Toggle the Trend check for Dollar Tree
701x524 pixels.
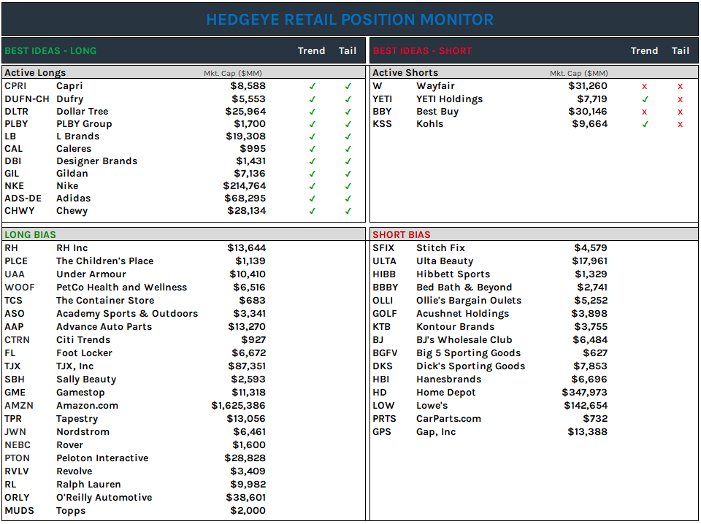click(x=313, y=111)
